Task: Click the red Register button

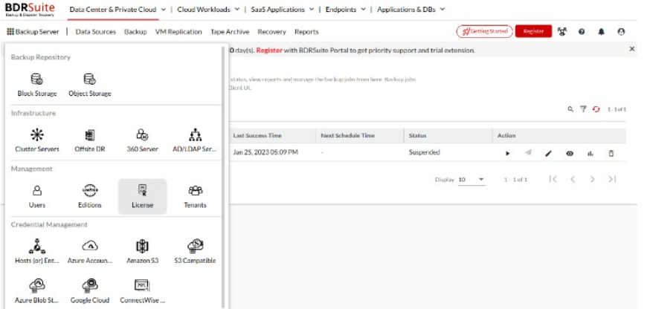Action: [533, 31]
